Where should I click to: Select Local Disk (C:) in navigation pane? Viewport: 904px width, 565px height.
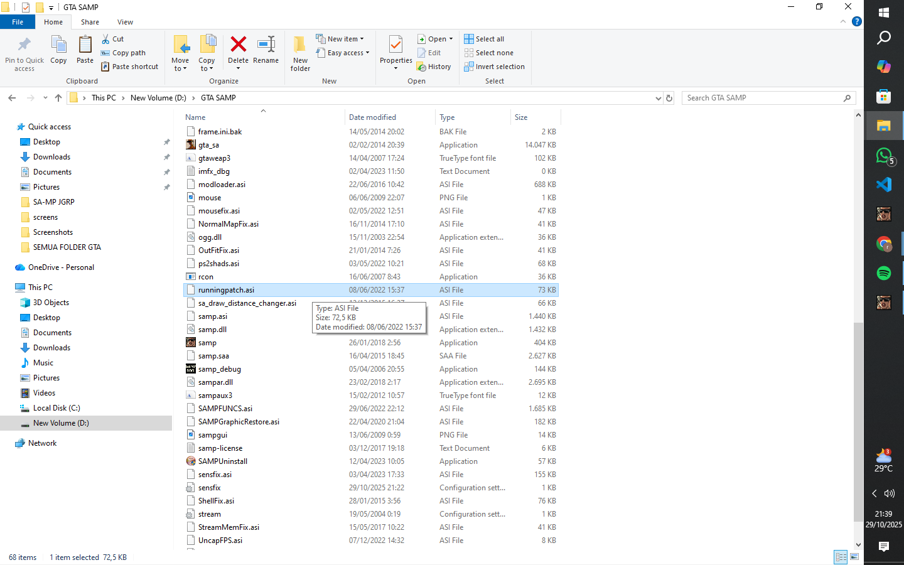(56, 408)
